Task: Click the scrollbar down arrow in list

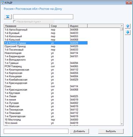Action: coord(122,124)
